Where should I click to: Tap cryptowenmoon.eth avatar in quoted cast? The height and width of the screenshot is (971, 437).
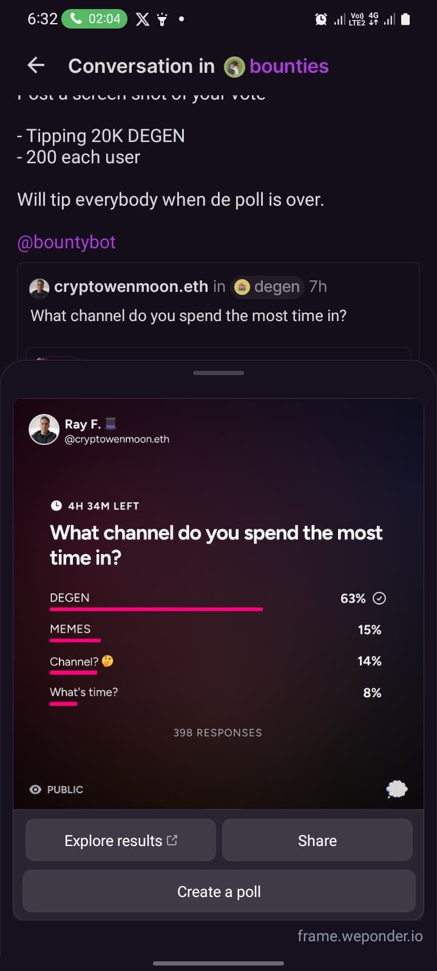coord(39,288)
